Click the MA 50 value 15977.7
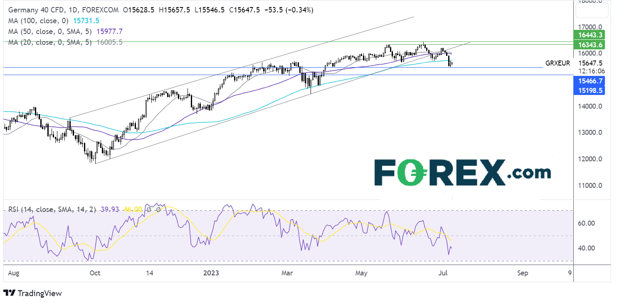 coord(109,31)
